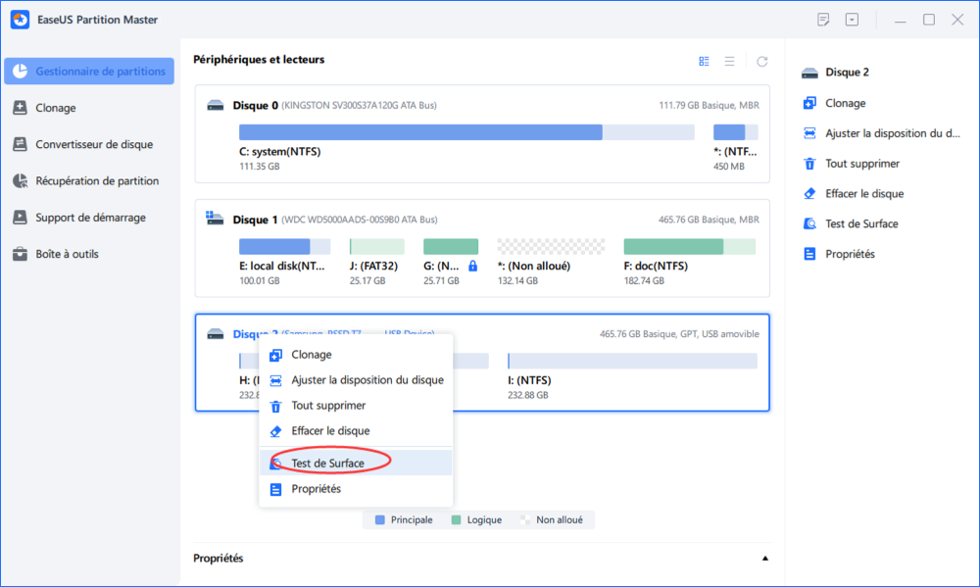Click Ajuster la disposition in right panel
The height and width of the screenshot is (587, 980).
tap(890, 133)
